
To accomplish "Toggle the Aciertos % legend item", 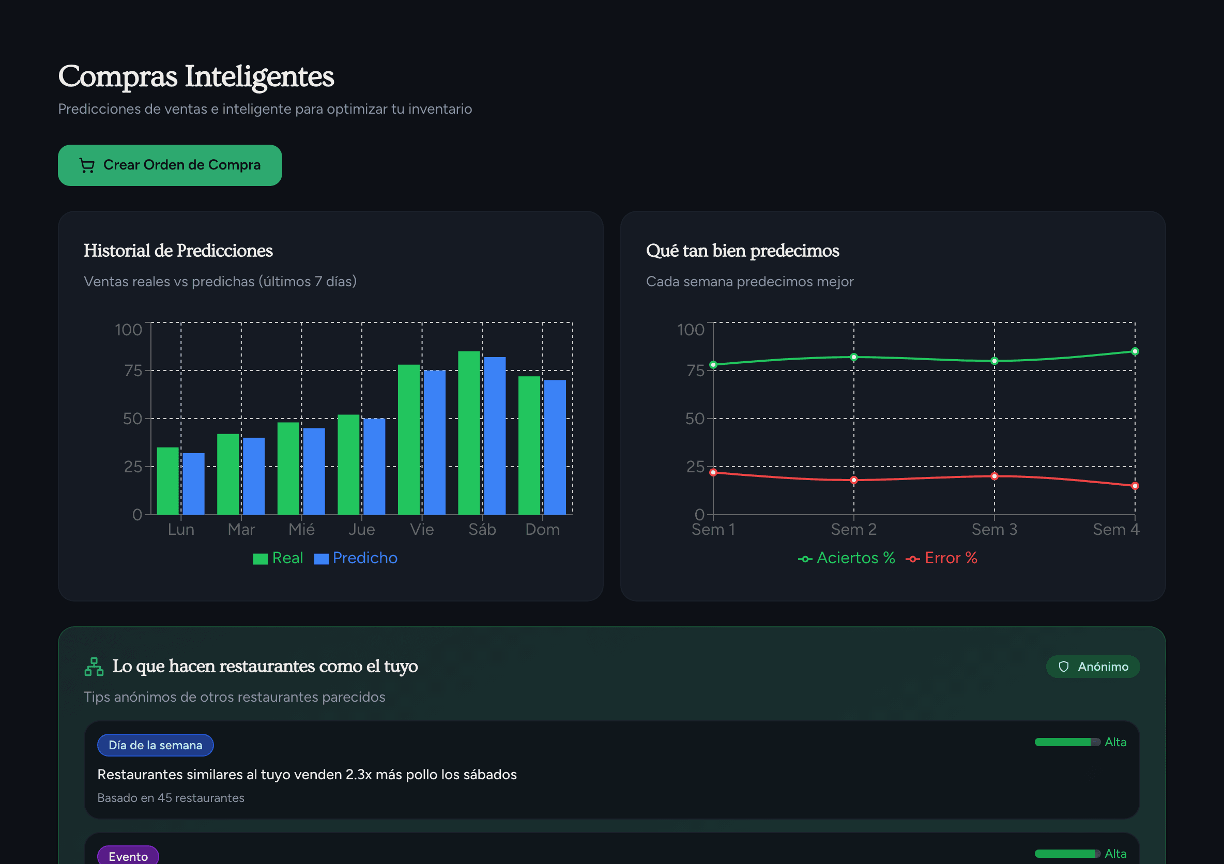I will tap(846, 558).
